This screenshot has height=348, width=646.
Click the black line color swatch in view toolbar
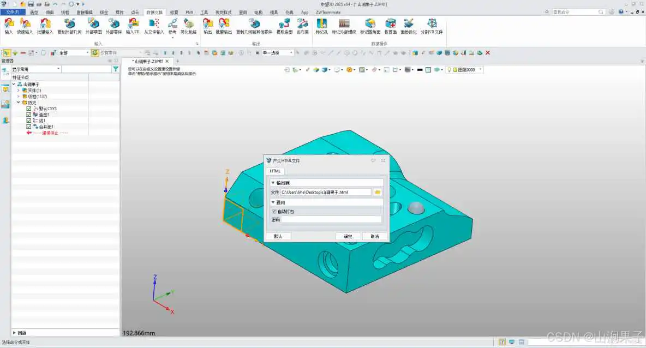click(420, 70)
